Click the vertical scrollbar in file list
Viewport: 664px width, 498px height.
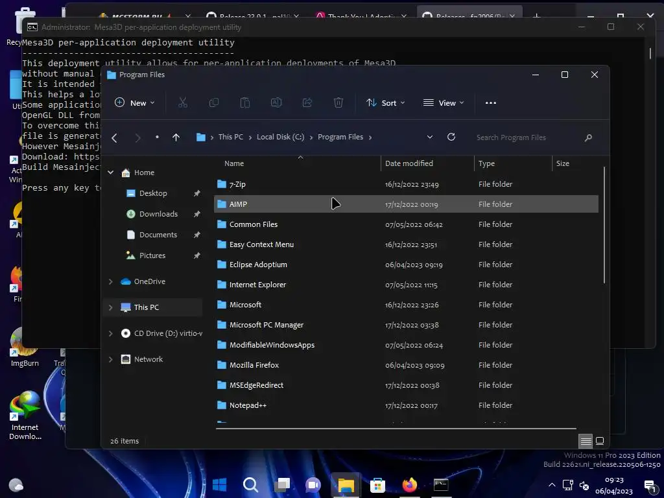click(x=604, y=225)
